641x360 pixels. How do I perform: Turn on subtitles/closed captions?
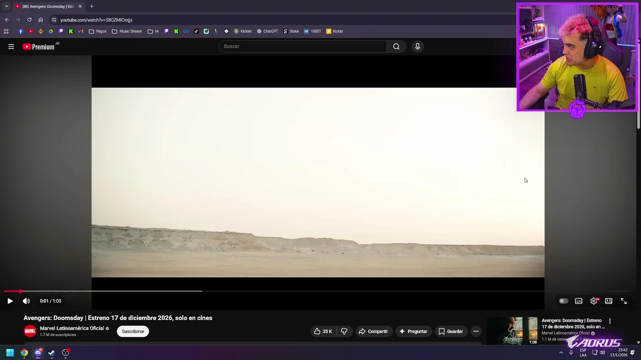pyautogui.click(x=578, y=301)
